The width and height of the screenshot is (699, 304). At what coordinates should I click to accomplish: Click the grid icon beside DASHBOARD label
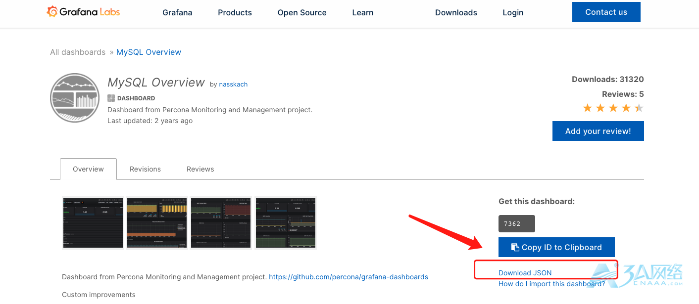click(x=111, y=98)
